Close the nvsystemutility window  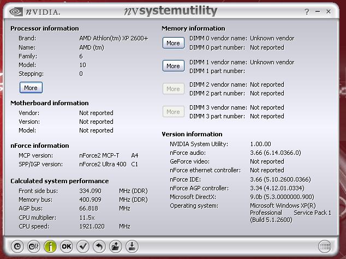329,11
